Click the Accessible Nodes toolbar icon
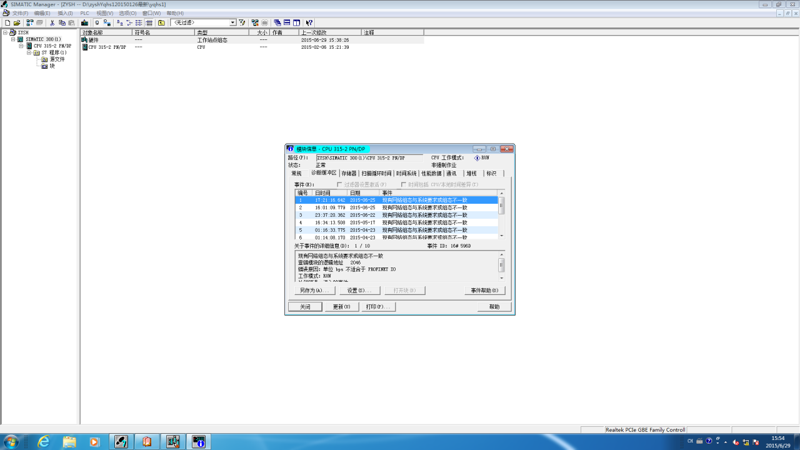 tap(29, 22)
